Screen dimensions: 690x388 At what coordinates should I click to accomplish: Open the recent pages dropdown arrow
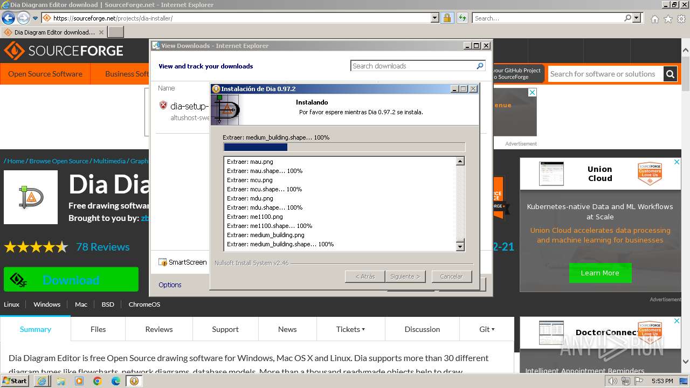(x=36, y=18)
